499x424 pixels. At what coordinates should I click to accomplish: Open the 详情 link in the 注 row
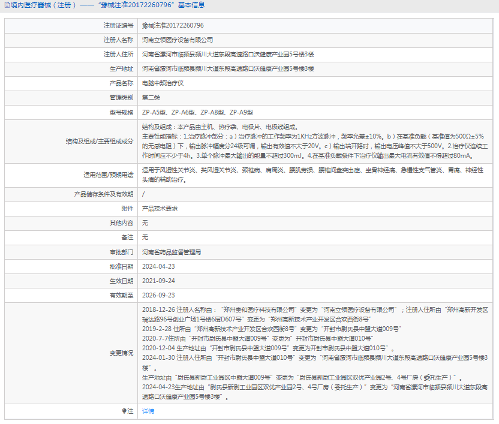point(148,411)
